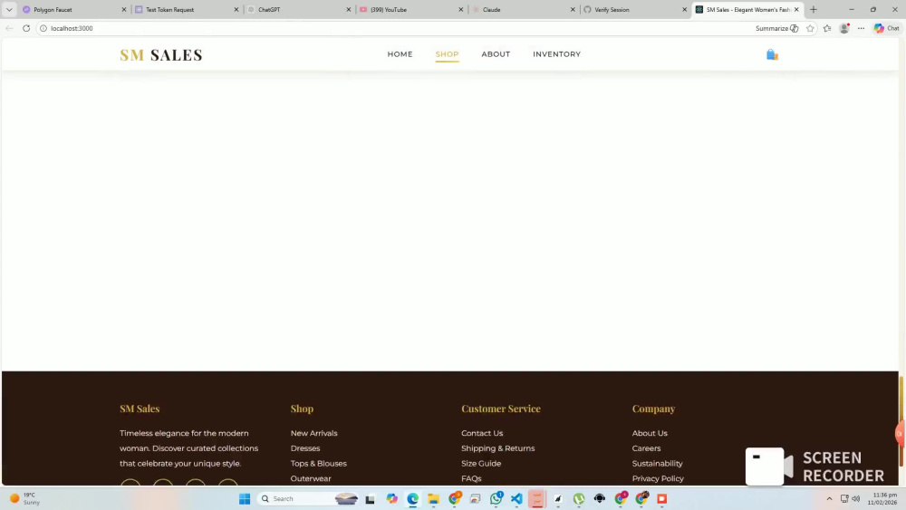
Task: Open the red screen recorder taskbar icon
Action: coord(662,498)
